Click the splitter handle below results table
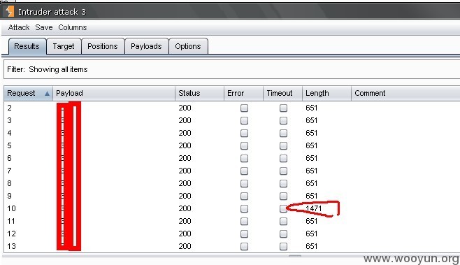Image resolution: width=460 pixels, height=265 pixels. pyautogui.click(x=295, y=256)
